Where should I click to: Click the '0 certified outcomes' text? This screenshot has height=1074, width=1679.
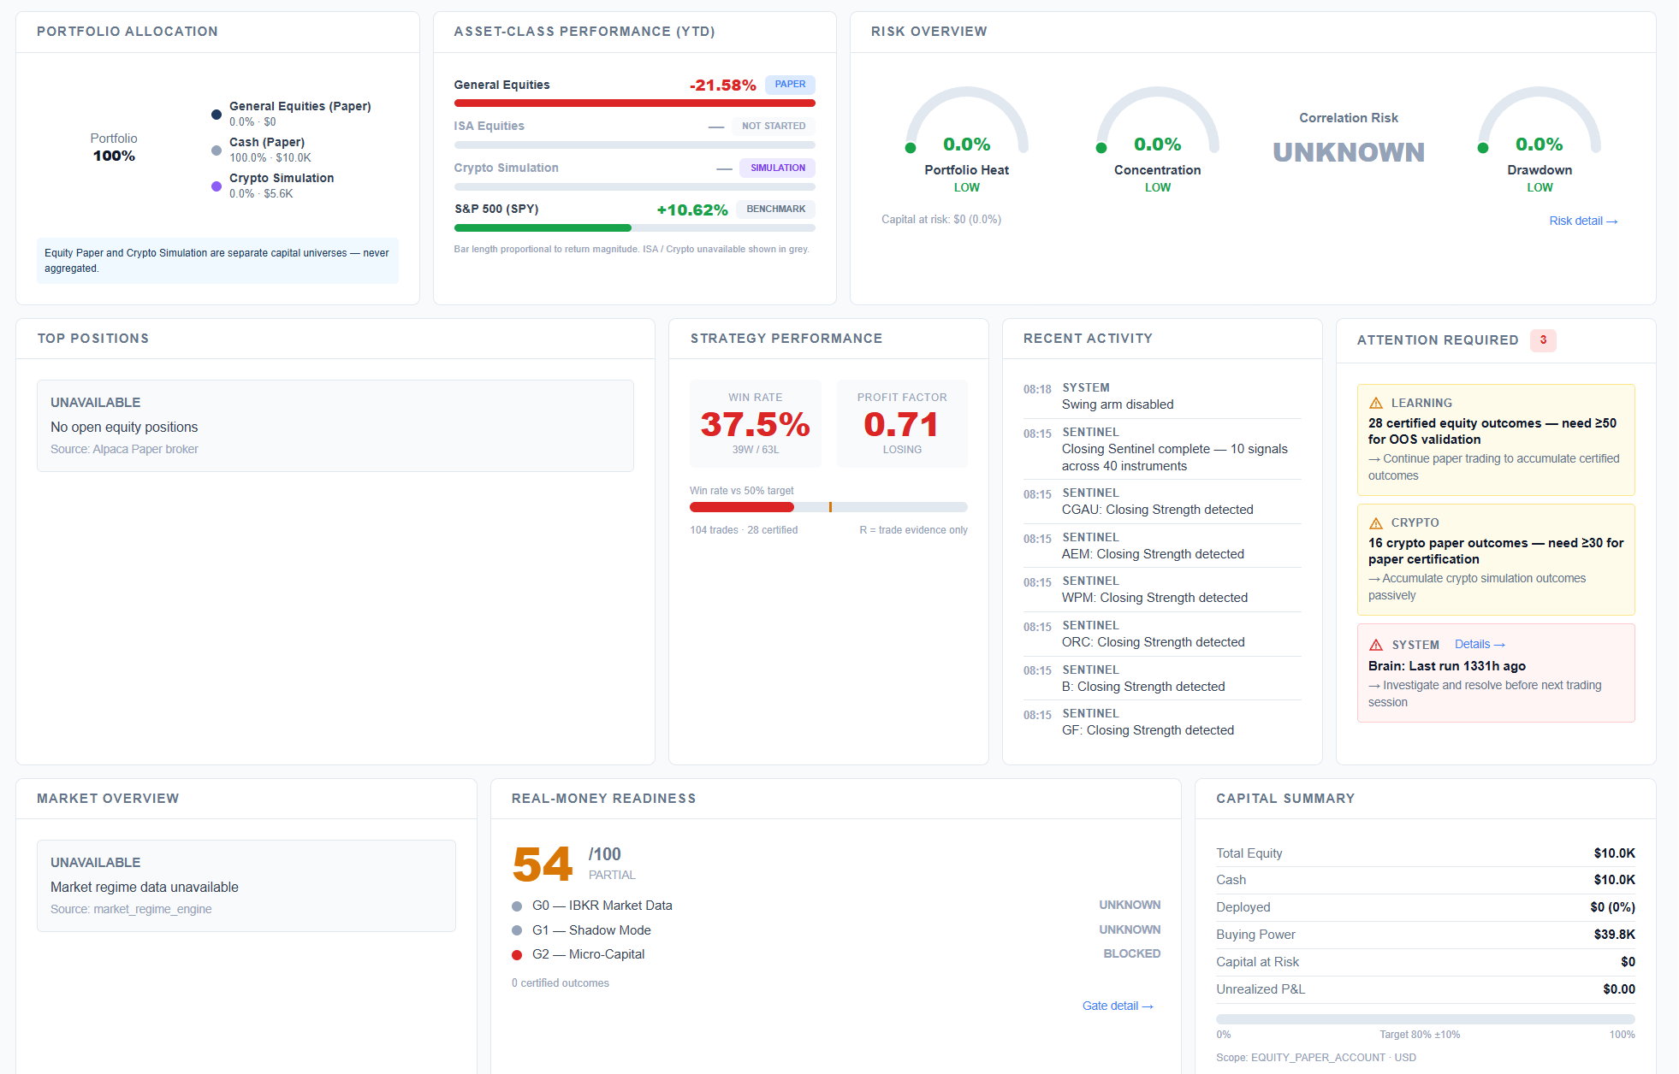tap(561, 983)
